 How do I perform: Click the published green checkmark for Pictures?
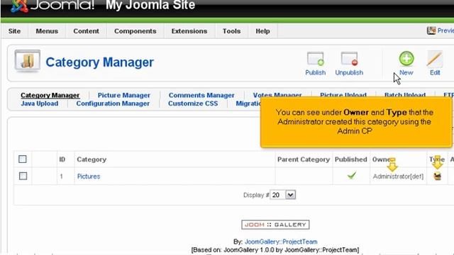352,176
